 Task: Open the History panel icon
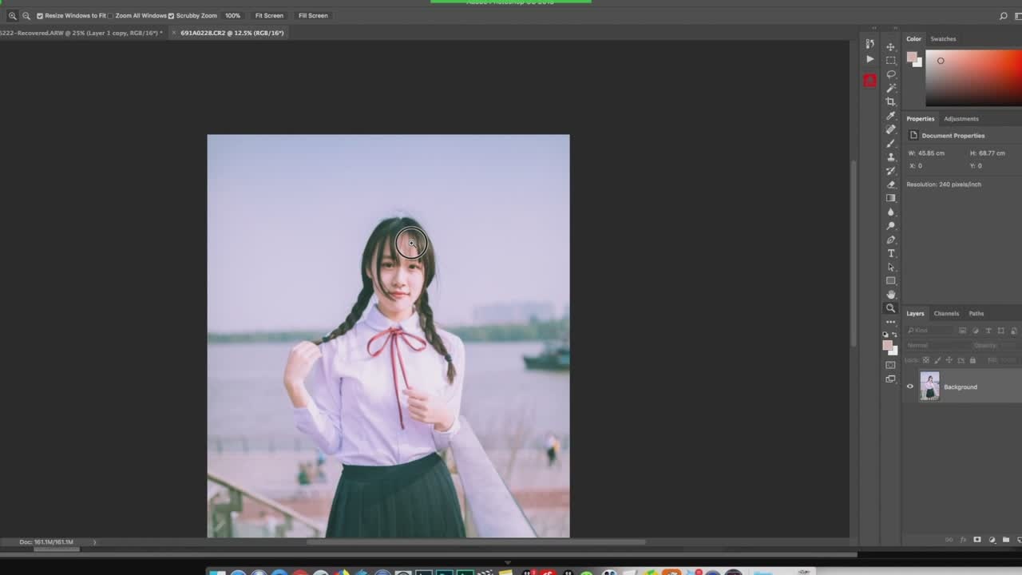click(x=869, y=44)
